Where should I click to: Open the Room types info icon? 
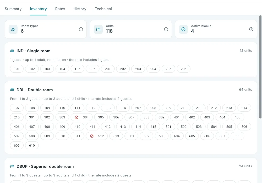[x=81, y=29]
